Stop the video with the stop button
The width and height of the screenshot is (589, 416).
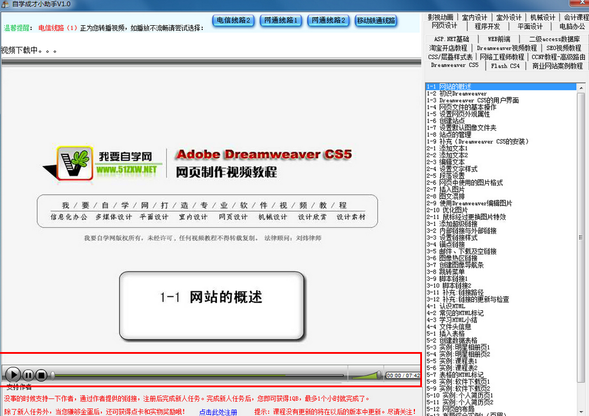pos(41,375)
